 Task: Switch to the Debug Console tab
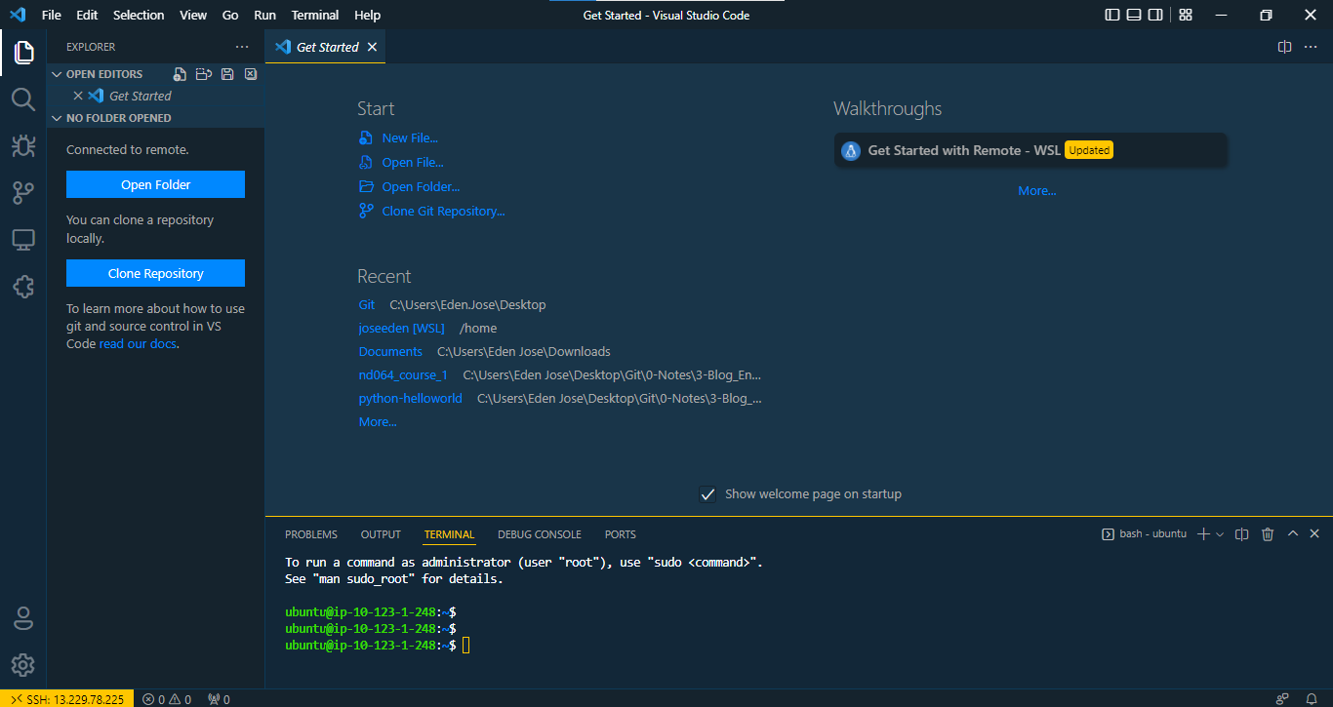(x=539, y=534)
